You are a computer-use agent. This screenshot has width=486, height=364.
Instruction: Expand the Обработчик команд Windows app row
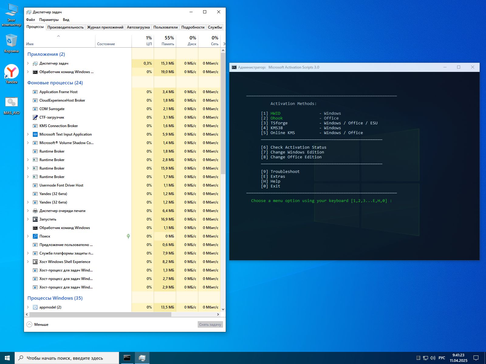point(28,72)
